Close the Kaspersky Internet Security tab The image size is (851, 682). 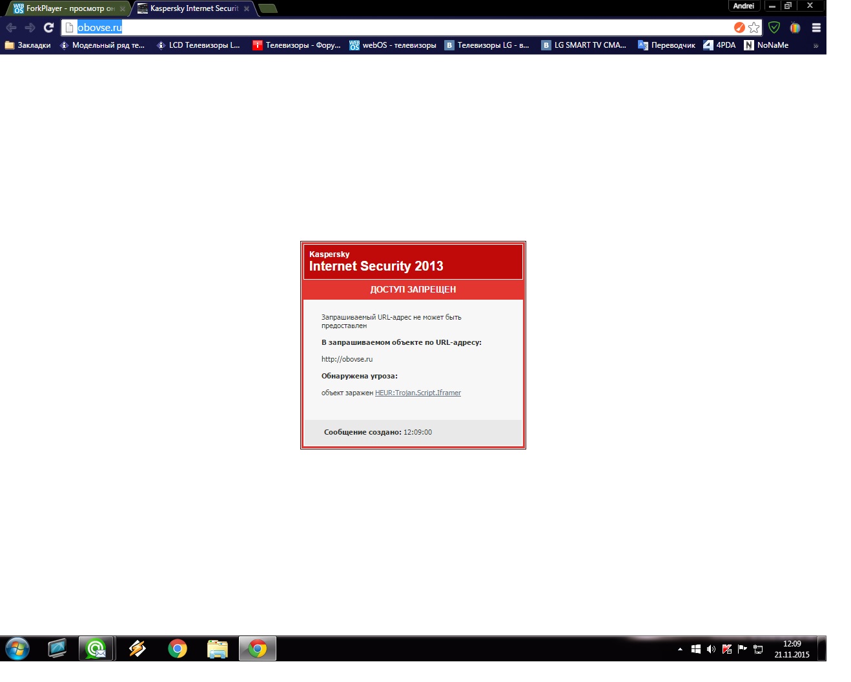pyautogui.click(x=246, y=8)
